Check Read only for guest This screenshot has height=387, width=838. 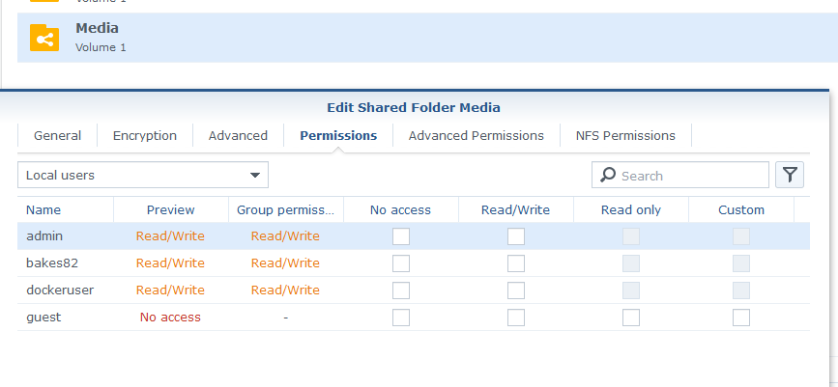point(630,318)
